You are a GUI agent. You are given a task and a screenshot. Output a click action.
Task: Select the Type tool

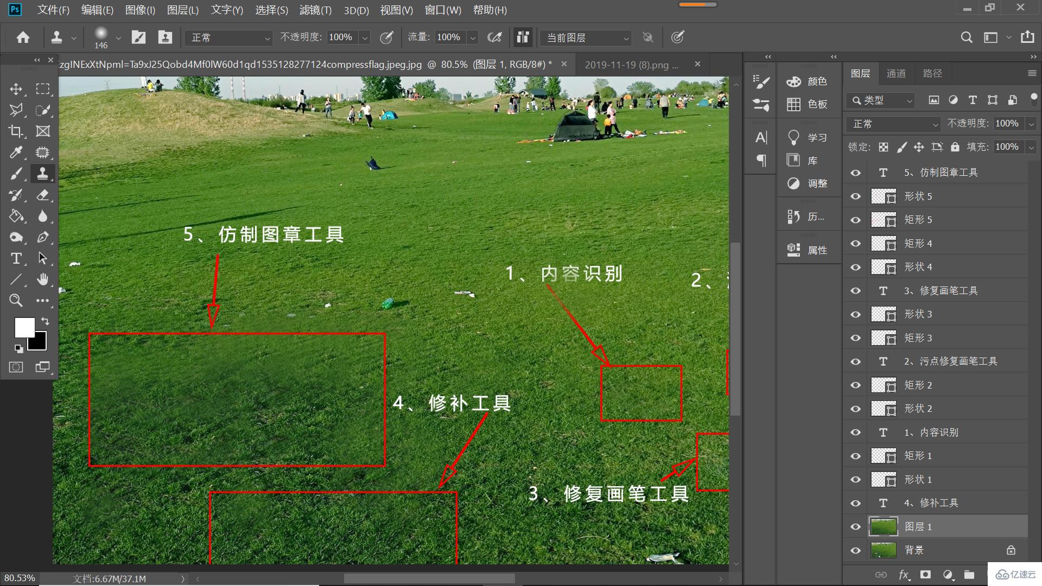16,258
